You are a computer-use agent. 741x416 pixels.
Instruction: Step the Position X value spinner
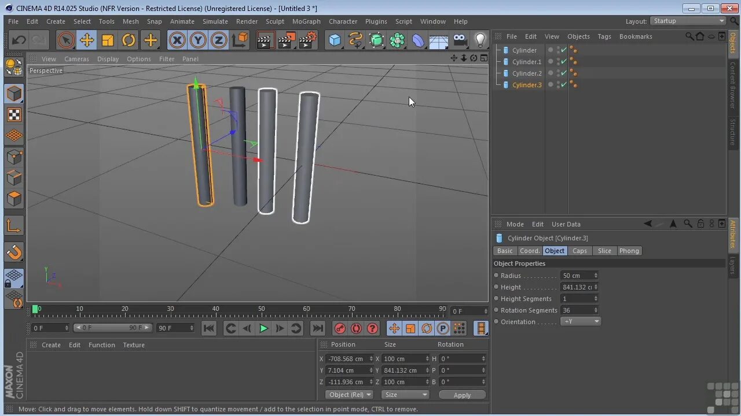point(371,359)
